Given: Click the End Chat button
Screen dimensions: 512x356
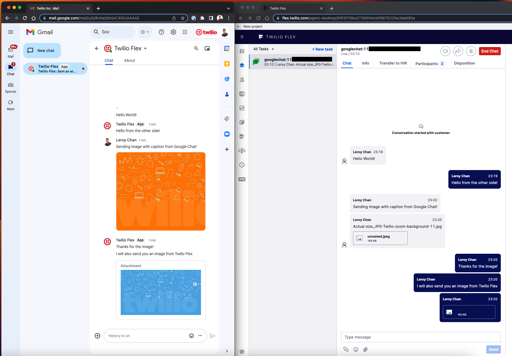Looking at the screenshot, I should point(490,51).
